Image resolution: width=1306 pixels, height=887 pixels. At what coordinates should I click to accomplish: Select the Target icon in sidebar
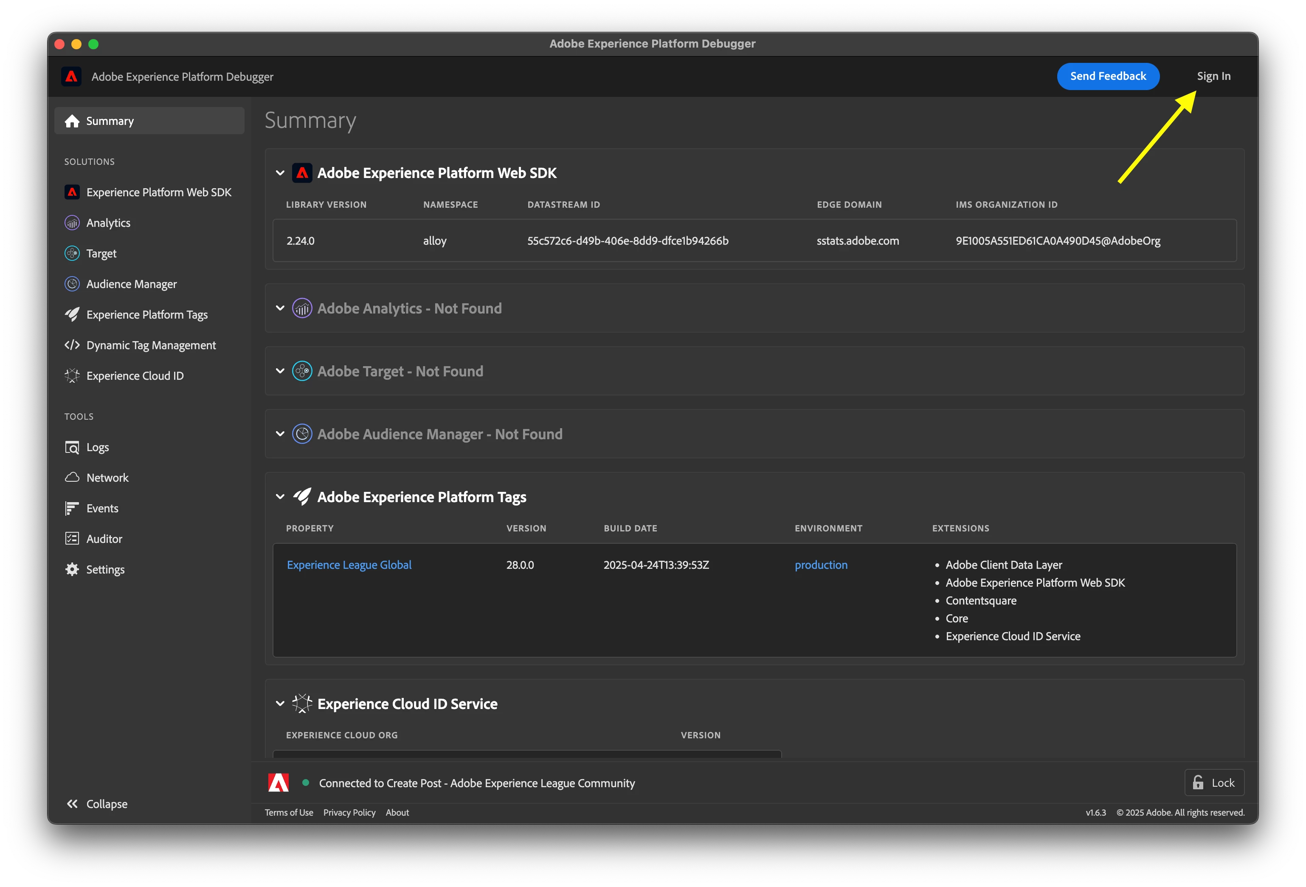[x=72, y=254]
